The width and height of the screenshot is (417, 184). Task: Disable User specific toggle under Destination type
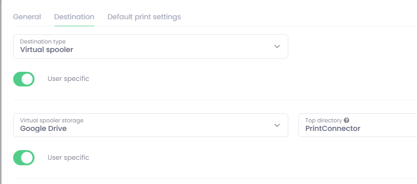pos(24,79)
